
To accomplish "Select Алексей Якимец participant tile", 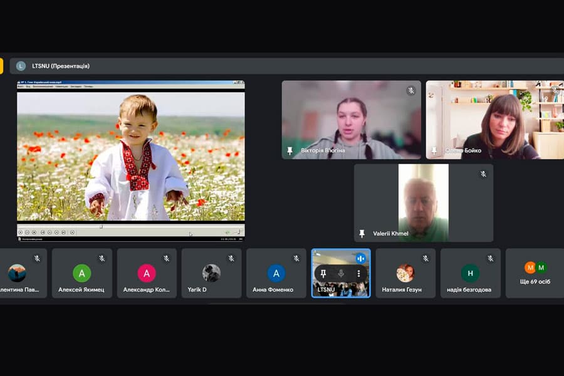I will click(x=82, y=273).
